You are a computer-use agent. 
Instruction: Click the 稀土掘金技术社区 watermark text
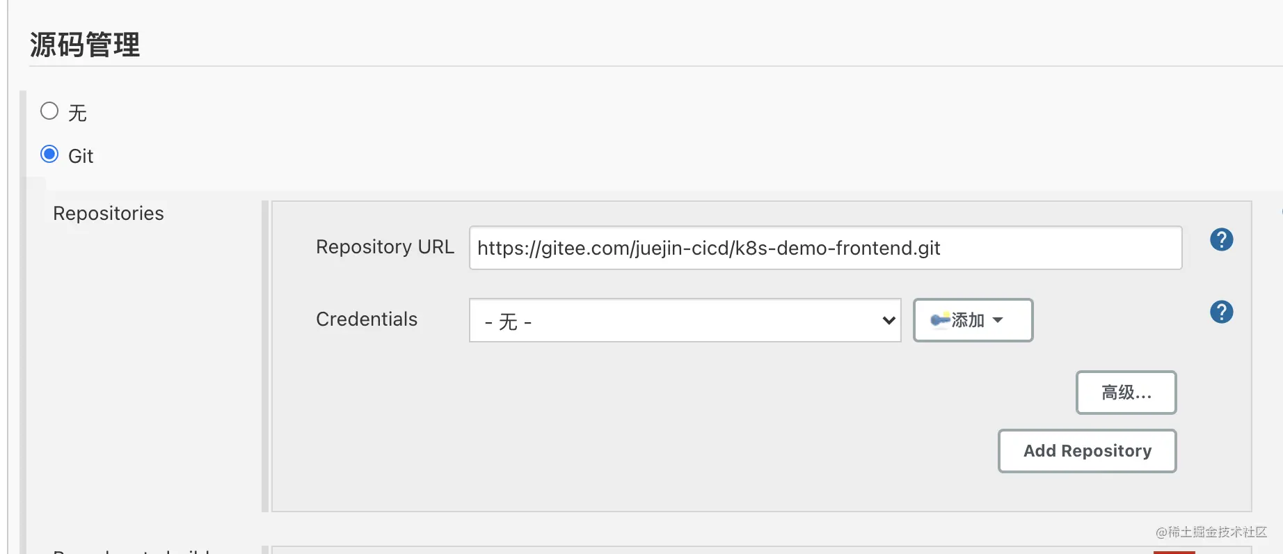(1211, 532)
